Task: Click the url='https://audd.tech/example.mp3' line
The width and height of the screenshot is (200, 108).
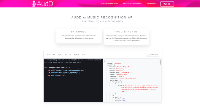Action: point(67,70)
